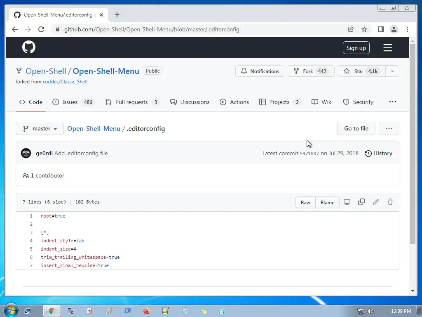Viewport: 422px width, 317px height.
Task: Open the Open-Shell owner link
Action: [x=46, y=71]
